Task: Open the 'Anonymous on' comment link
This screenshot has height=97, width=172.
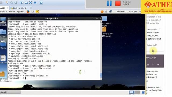Action: (x=154, y=29)
